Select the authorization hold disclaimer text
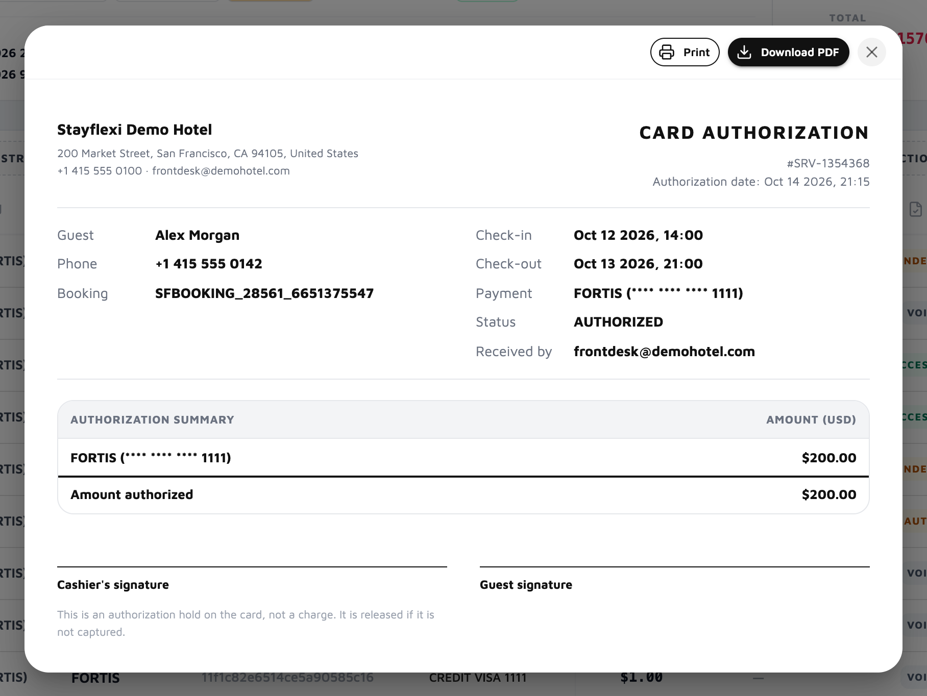Viewport: 927px width, 696px height. (x=246, y=623)
